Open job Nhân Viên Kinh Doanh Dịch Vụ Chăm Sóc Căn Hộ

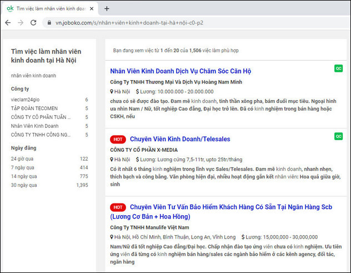[x=180, y=71]
